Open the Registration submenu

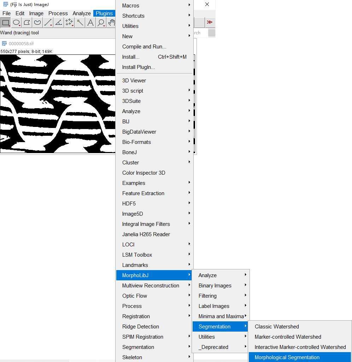[x=154, y=316]
